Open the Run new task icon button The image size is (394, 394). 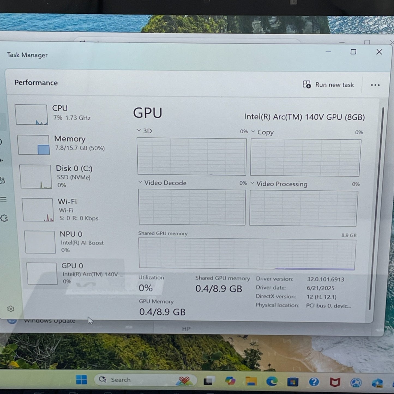(307, 85)
